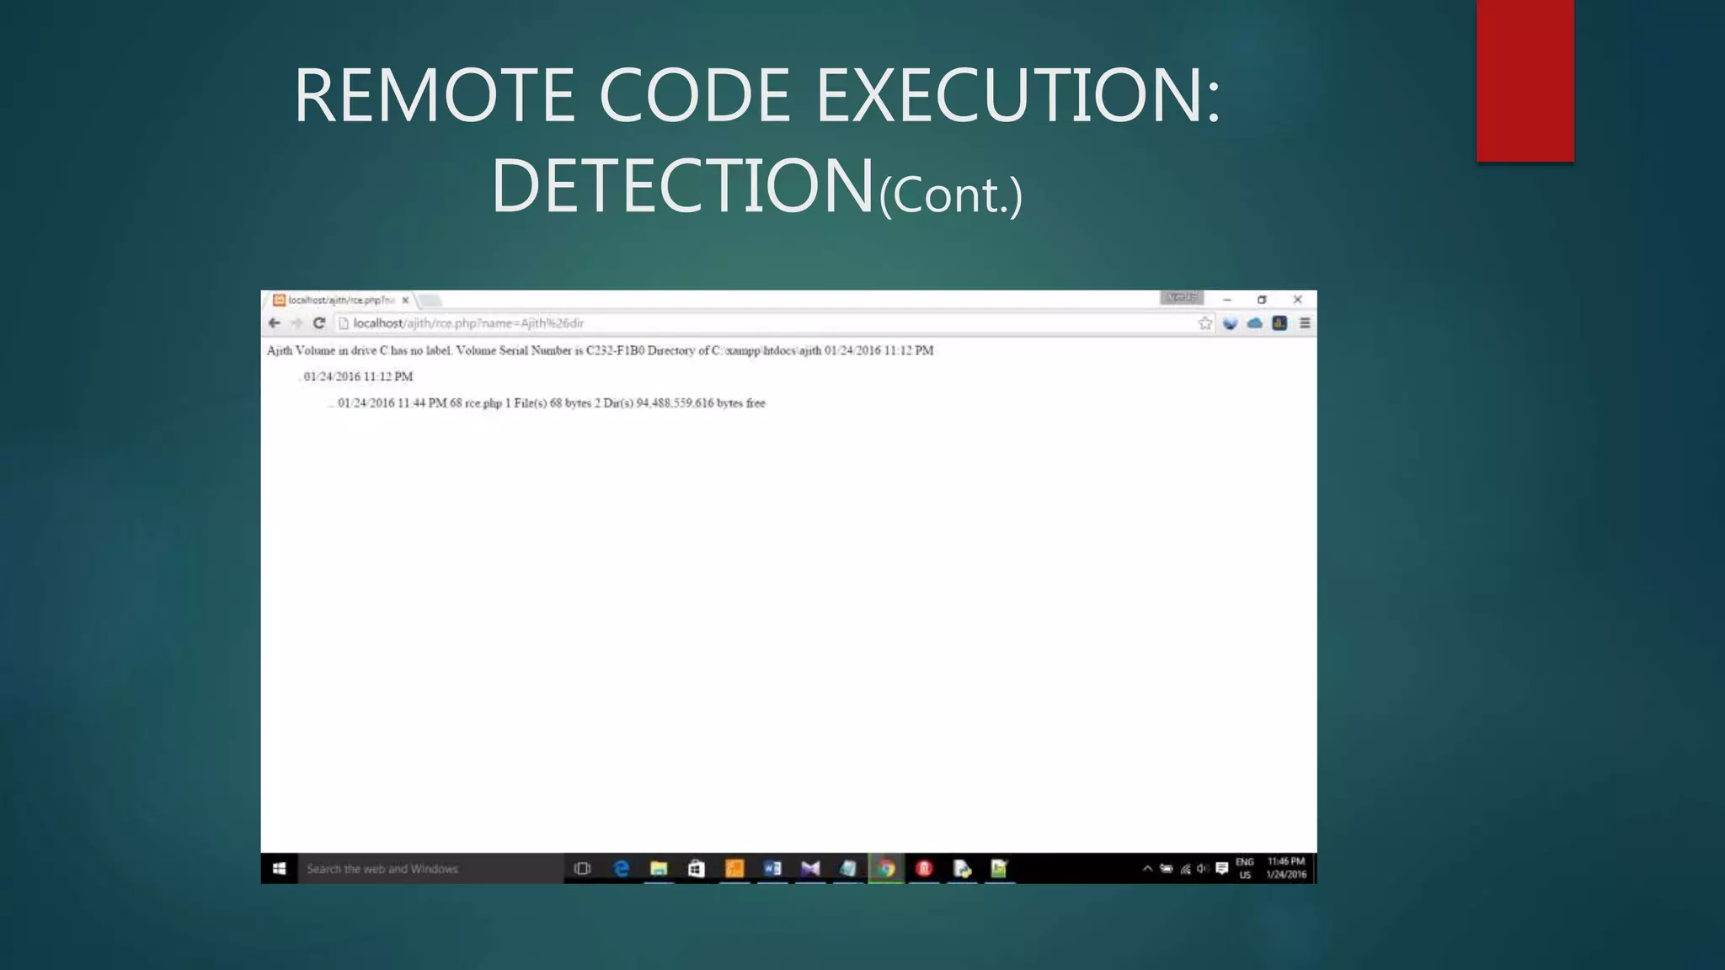Click the browser forward arrow
Viewport: 1725px width, 970px height.
(x=296, y=323)
